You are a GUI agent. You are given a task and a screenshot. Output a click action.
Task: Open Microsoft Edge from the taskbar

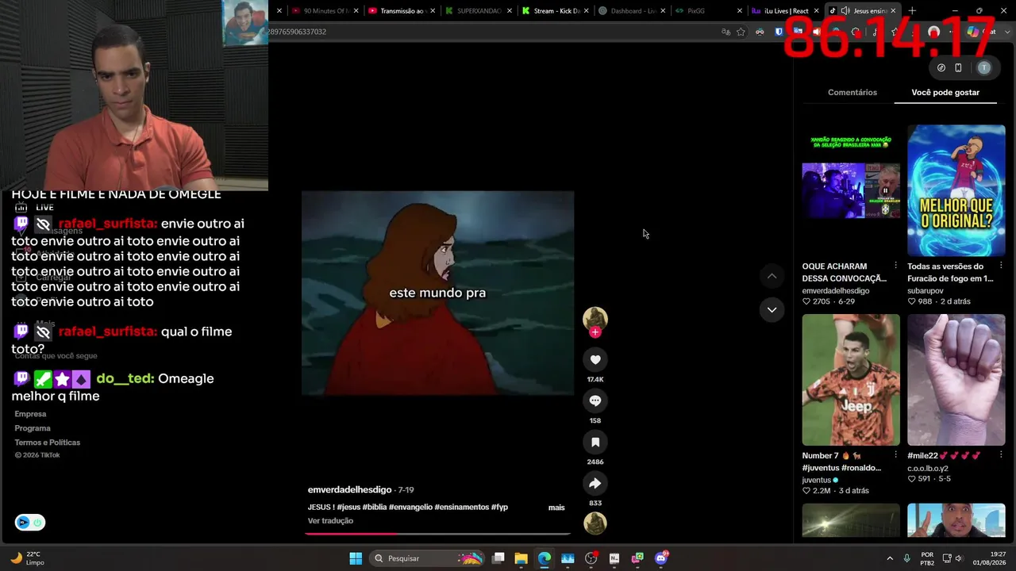click(x=545, y=558)
